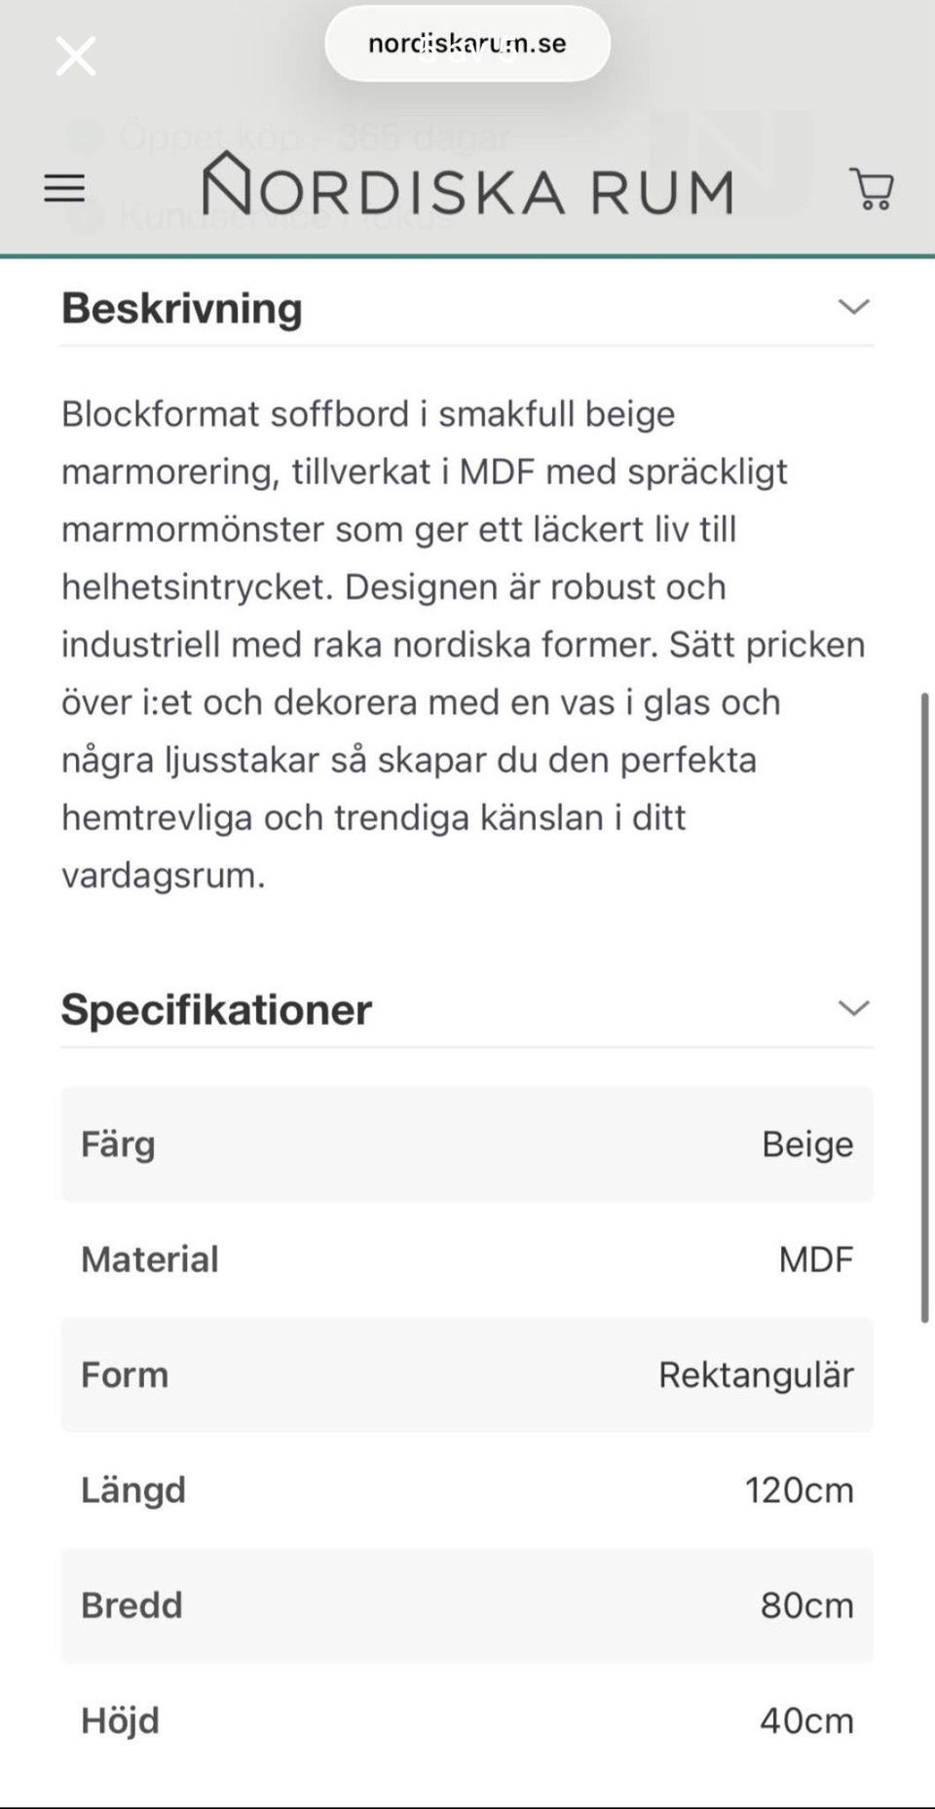
Task: Close the browser overlay with the X
Action: point(75,56)
